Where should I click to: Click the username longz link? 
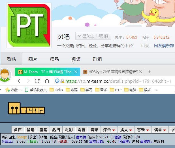(22, 137)
